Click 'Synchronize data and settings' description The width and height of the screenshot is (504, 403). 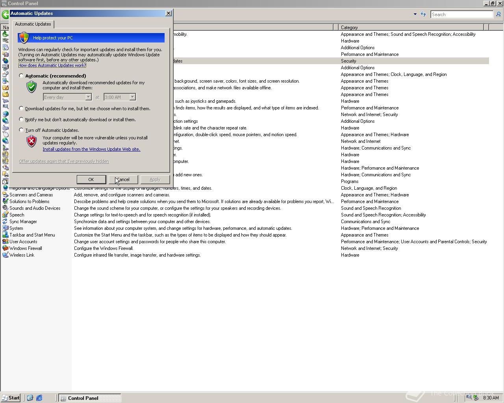click(142, 222)
